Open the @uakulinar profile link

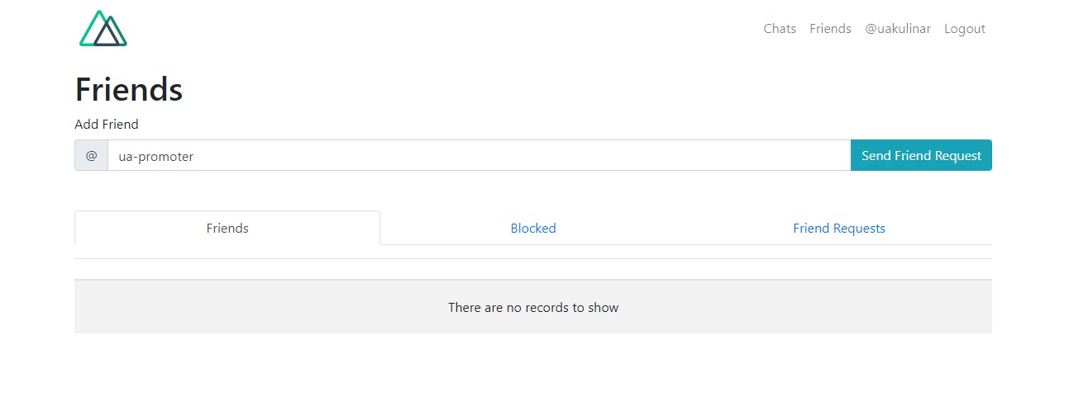coord(898,29)
